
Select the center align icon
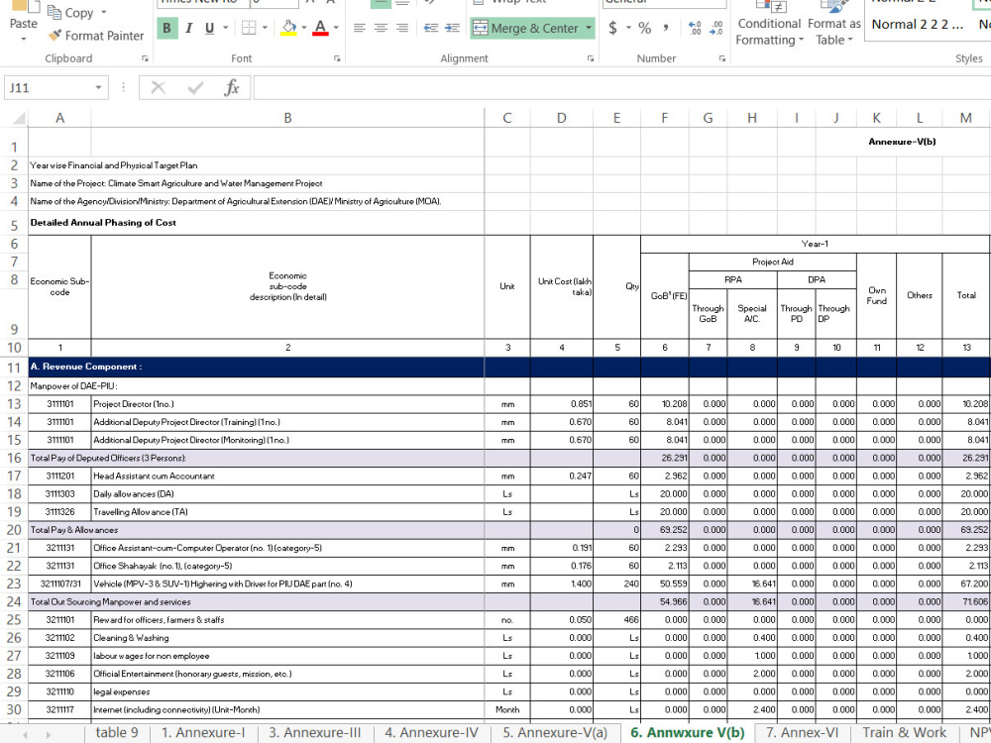381,28
